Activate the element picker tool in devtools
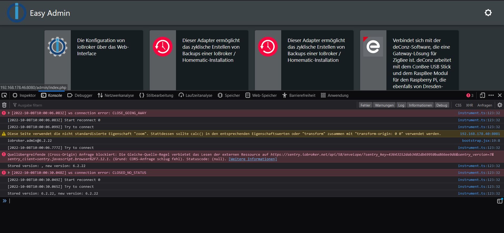This screenshot has width=504, height=233. (4, 95)
